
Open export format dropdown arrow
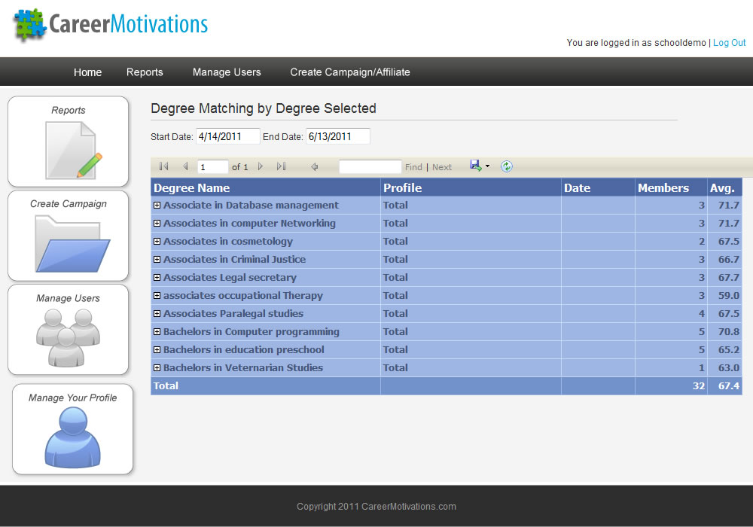tap(487, 166)
